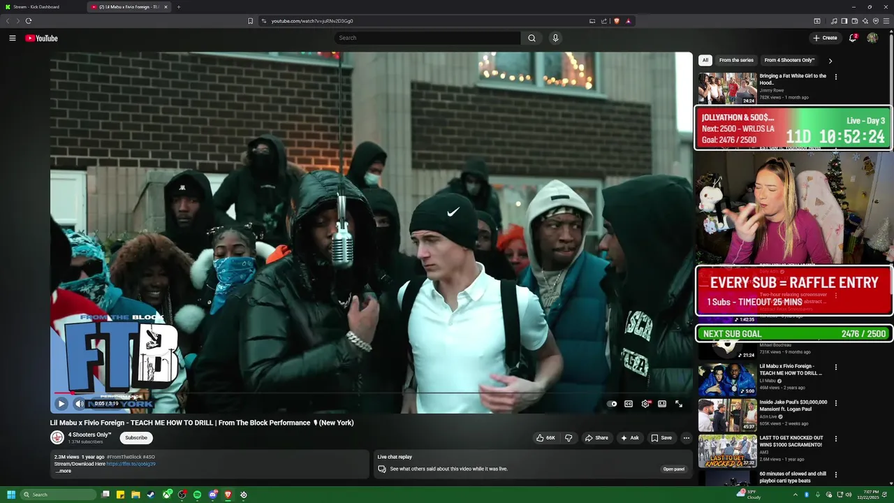Open a new browser tab
Viewport: 894px width, 503px height.
click(179, 7)
